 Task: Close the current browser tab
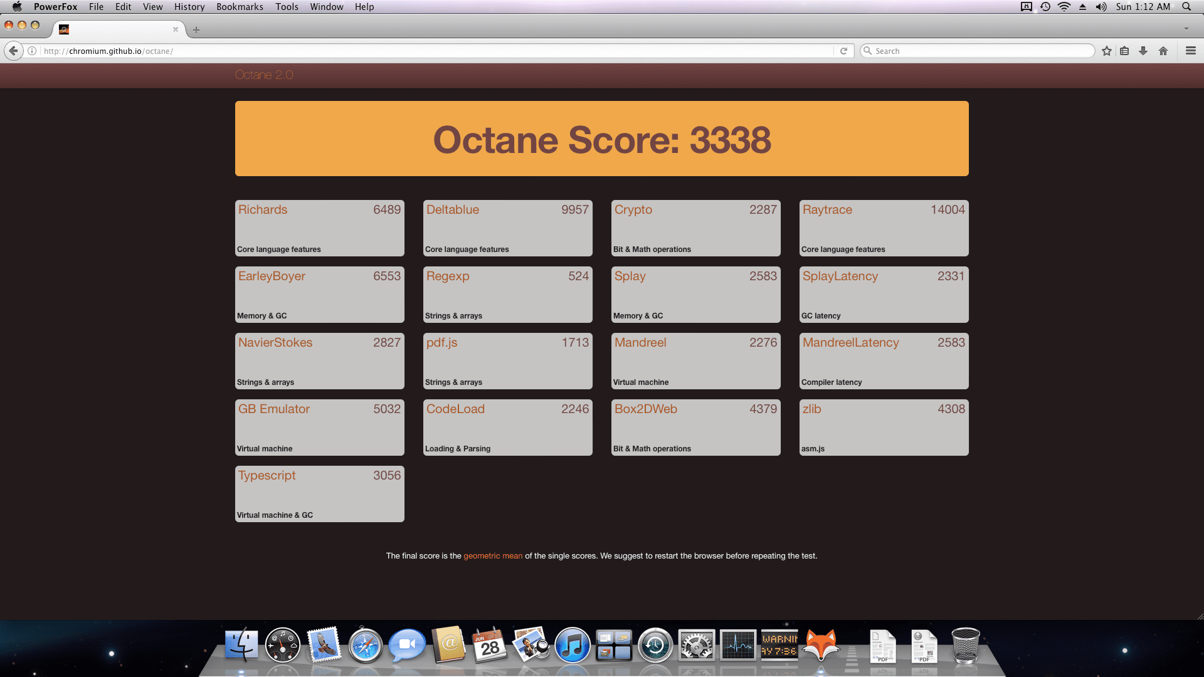point(176,29)
